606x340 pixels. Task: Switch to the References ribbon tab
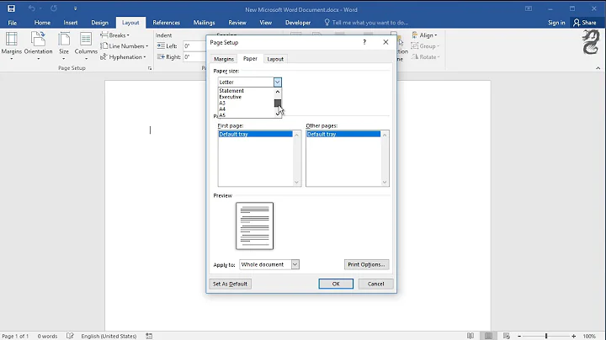(x=166, y=23)
